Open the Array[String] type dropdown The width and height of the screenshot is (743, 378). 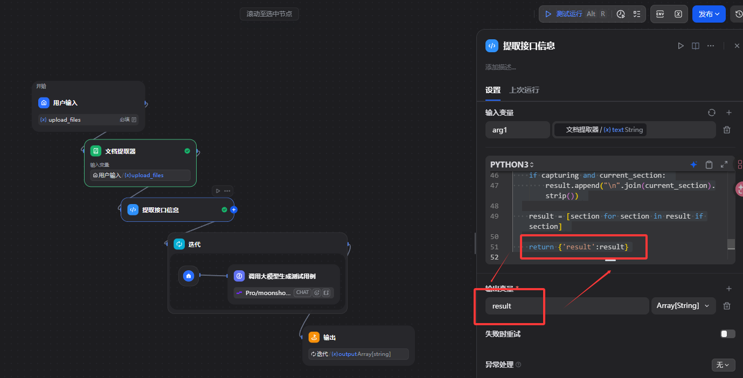point(683,306)
